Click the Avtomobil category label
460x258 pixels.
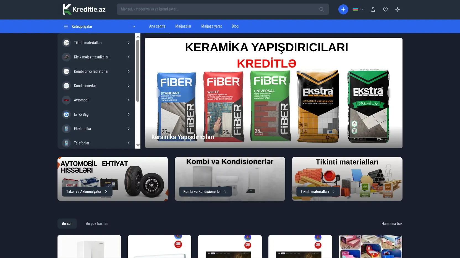(x=82, y=100)
